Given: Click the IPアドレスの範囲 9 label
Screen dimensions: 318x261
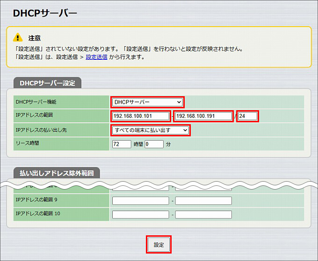Looking at the screenshot, I should pyautogui.click(x=36, y=200).
